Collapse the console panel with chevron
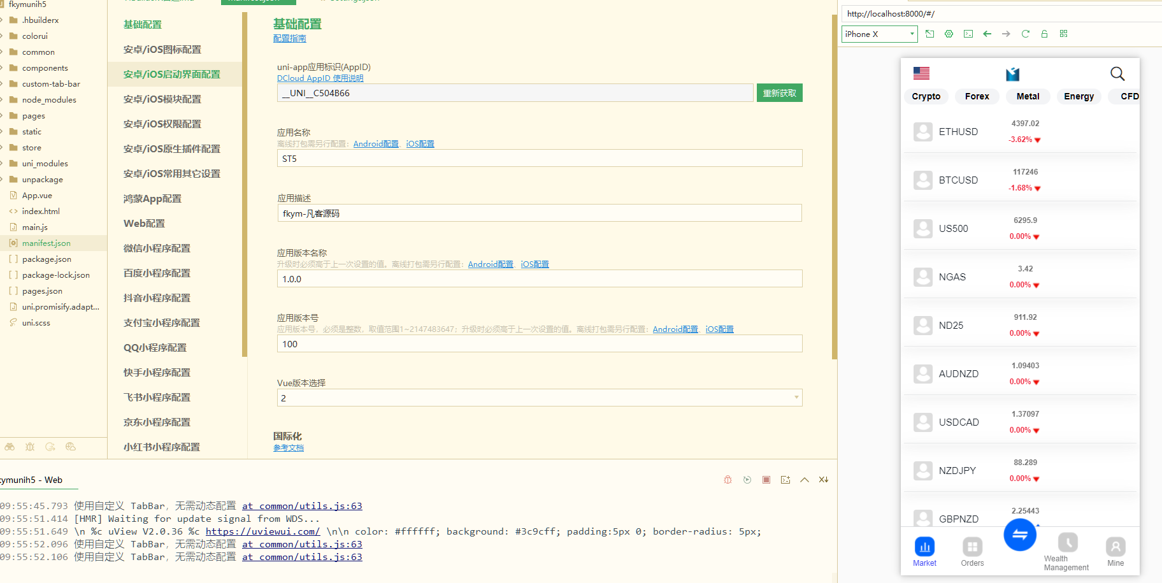This screenshot has height=583, width=1162. (x=805, y=480)
